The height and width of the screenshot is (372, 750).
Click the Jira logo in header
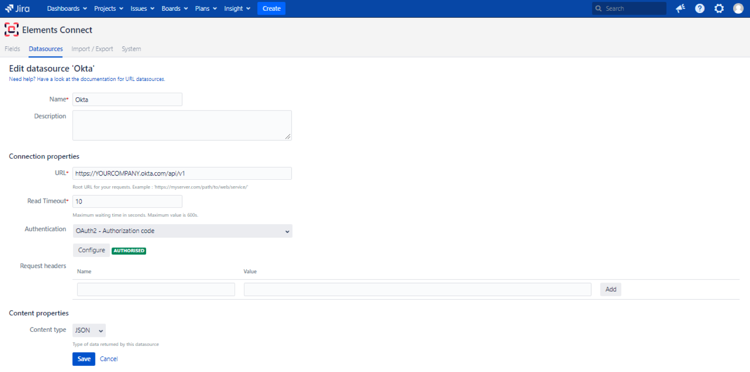click(x=17, y=8)
